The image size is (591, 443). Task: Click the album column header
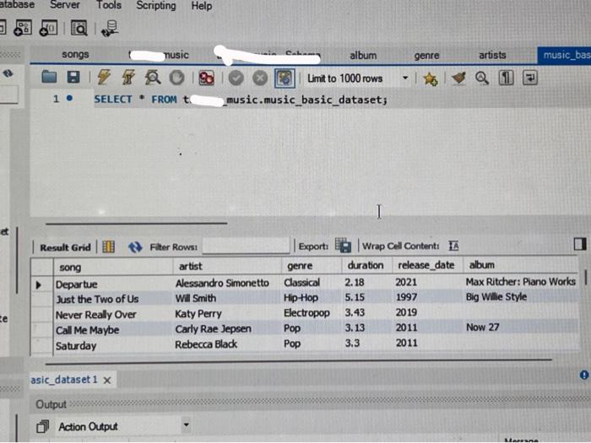520,265
